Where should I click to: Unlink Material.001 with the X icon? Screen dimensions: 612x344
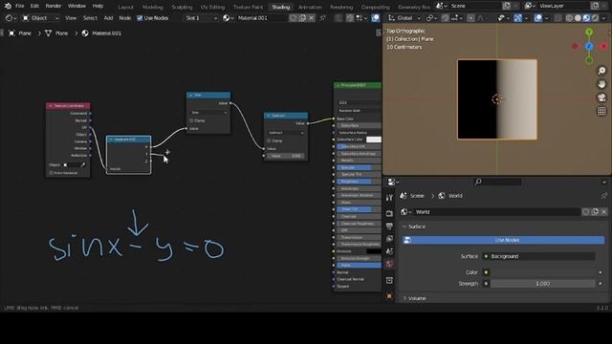pyautogui.click(x=311, y=18)
